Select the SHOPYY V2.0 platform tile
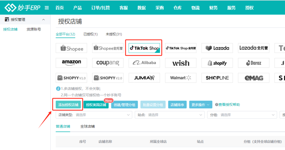 108,78
